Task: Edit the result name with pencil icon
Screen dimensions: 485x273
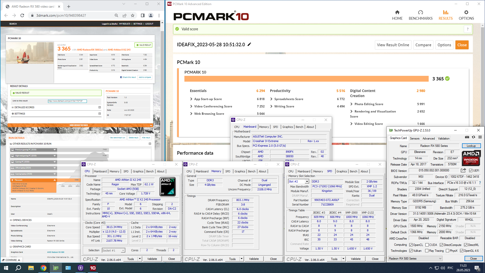Action: (x=249, y=44)
